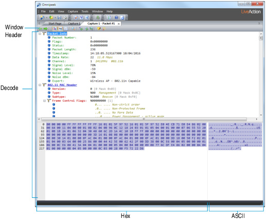The height and width of the screenshot is (220, 266).
Task: Open the File menu
Action: tap(43, 11)
